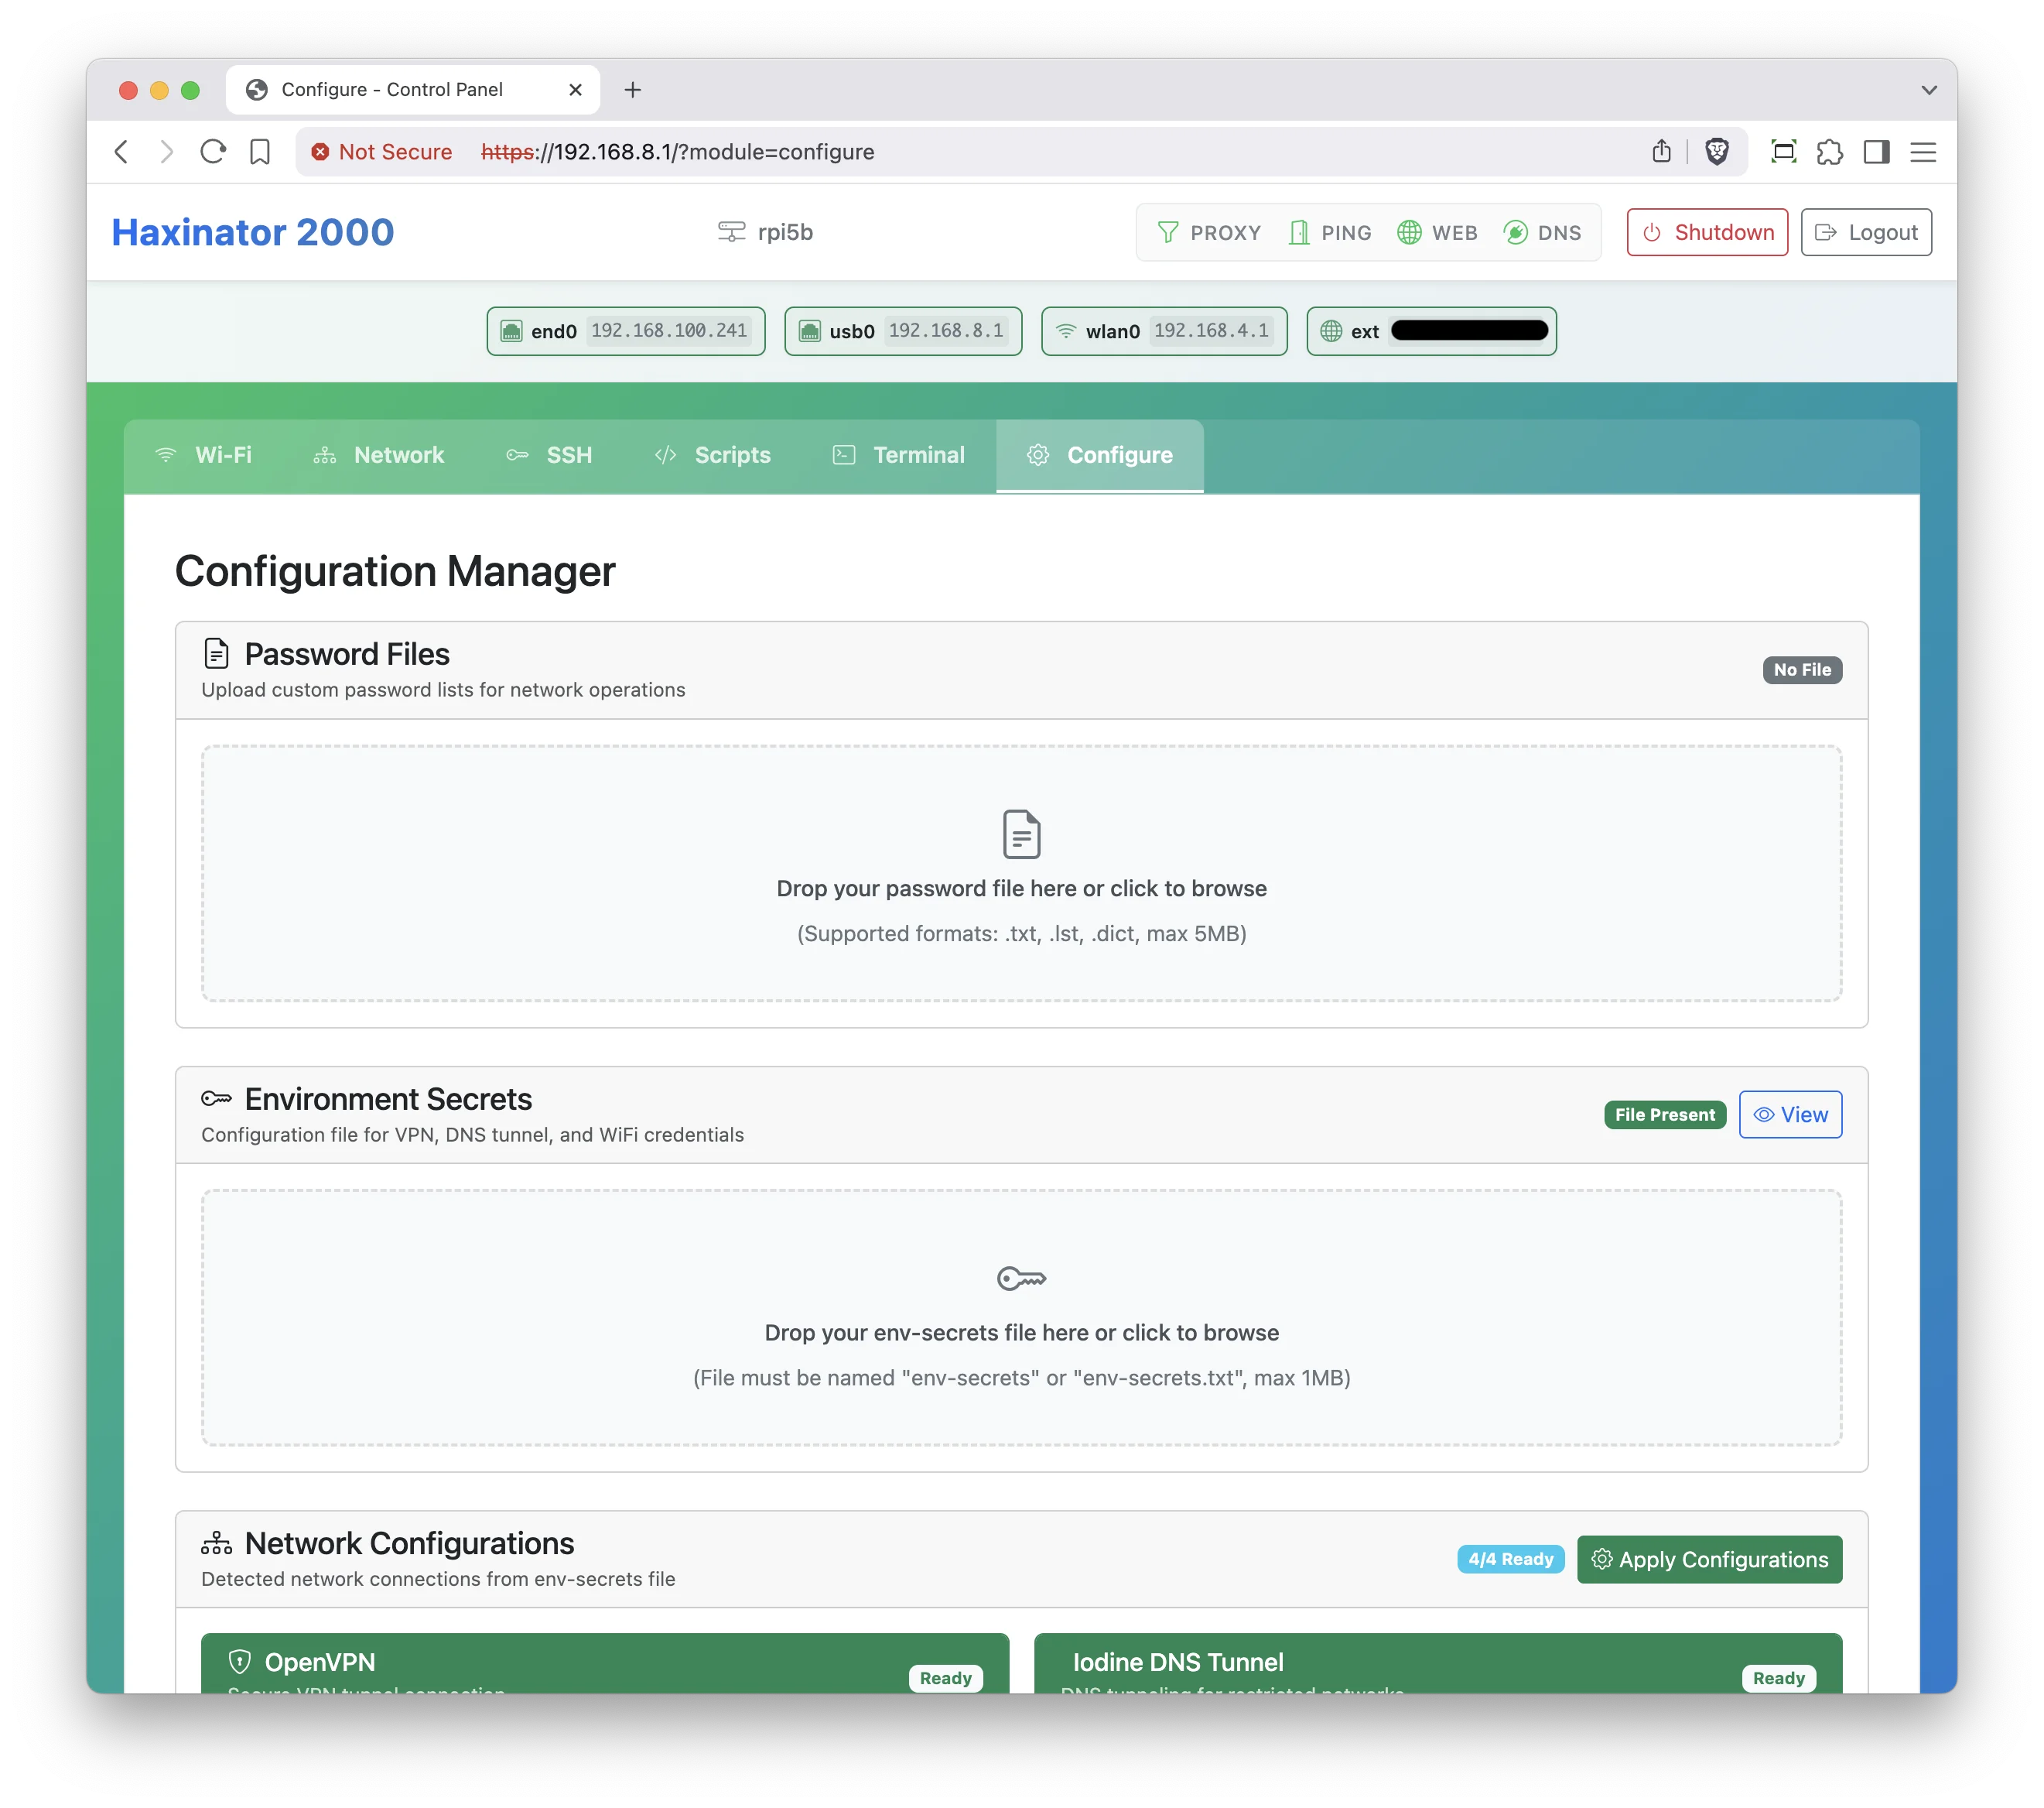Select the OpenVPN card header

coord(605,1664)
